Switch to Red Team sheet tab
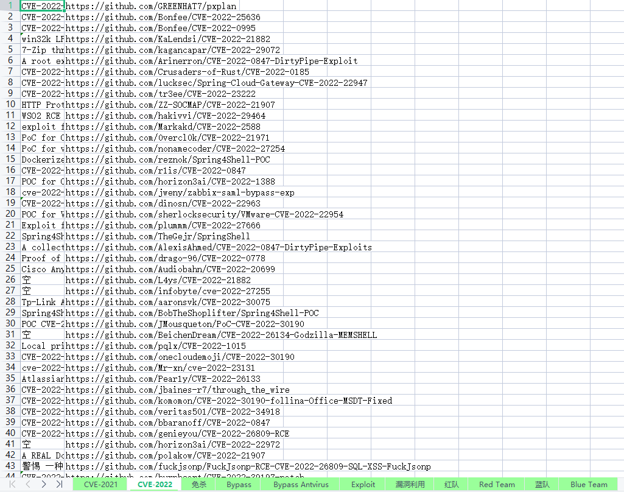The height and width of the screenshot is (492, 624). tap(497, 485)
